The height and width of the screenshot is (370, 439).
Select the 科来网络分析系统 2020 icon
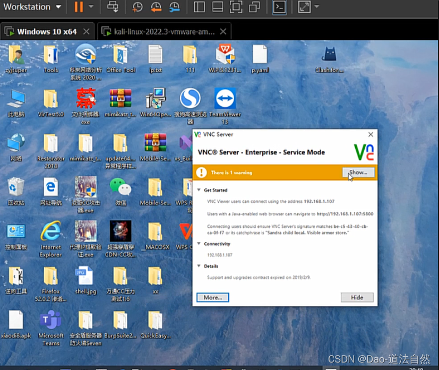tap(85, 62)
